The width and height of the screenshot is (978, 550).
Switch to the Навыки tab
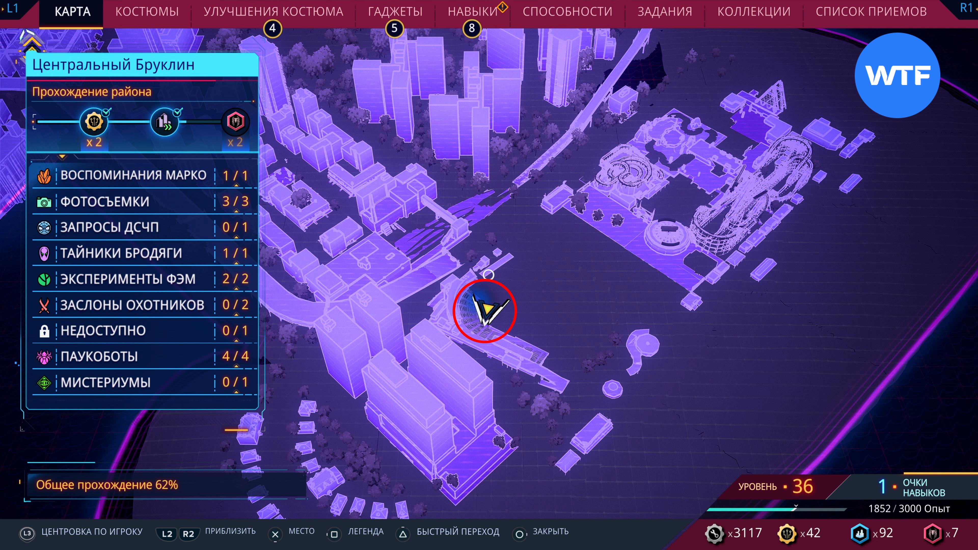tap(472, 12)
